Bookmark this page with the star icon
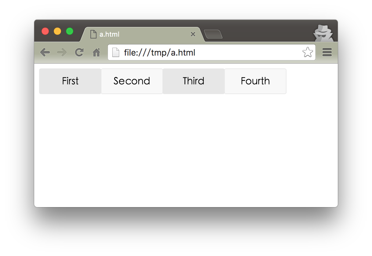Viewport: 372px width, 256px height. 308,53
